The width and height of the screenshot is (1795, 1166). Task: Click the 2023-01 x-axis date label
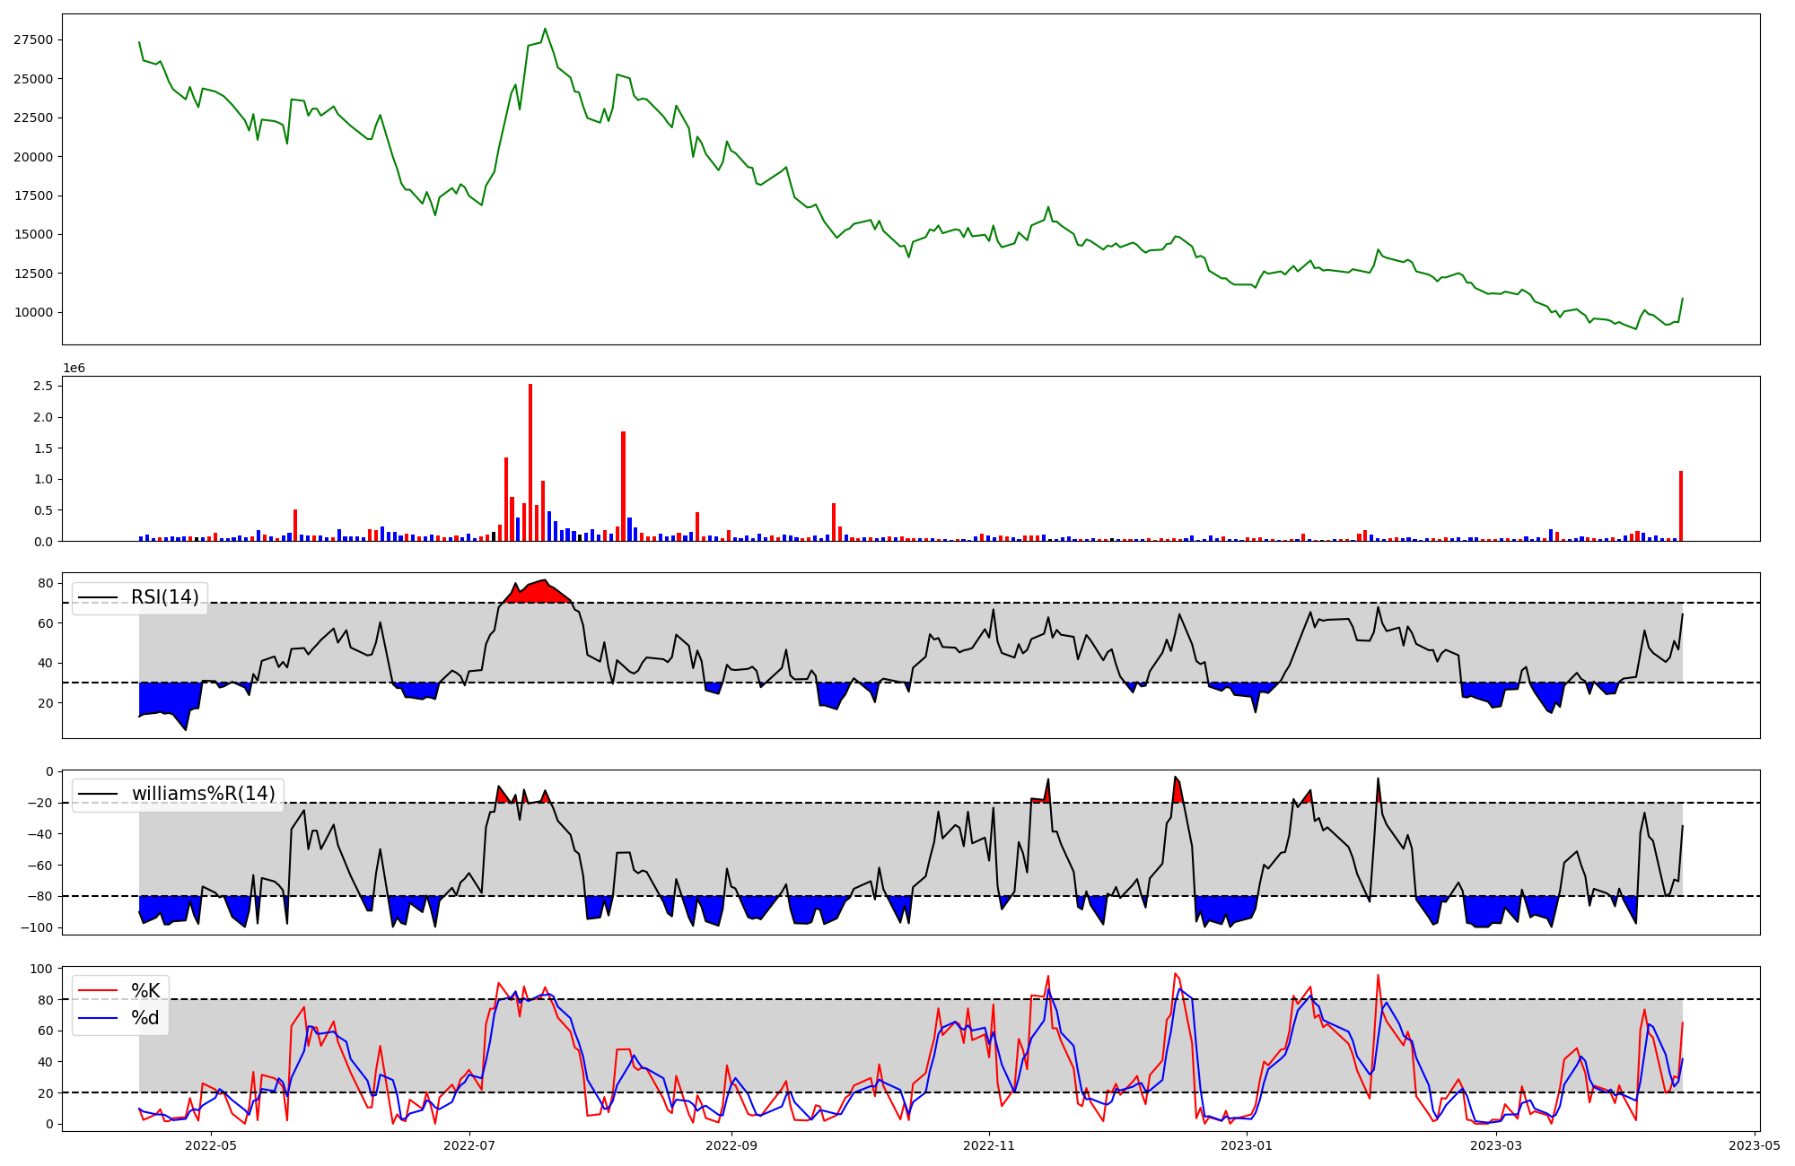pyautogui.click(x=1247, y=1145)
